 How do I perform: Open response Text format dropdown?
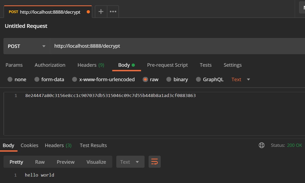(130, 162)
